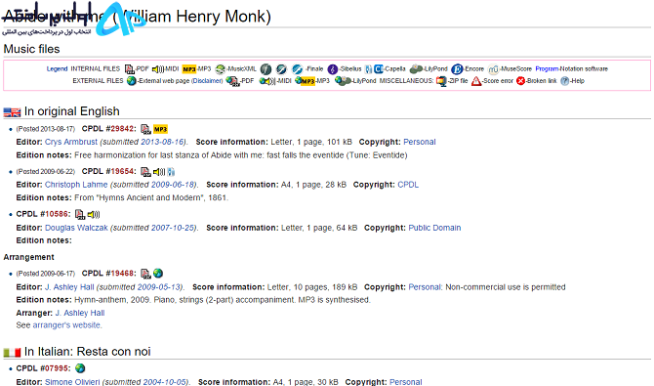Screen dimensions: 654x386
Task: Open the Personal copyright link for #29842
Action: [419, 142]
